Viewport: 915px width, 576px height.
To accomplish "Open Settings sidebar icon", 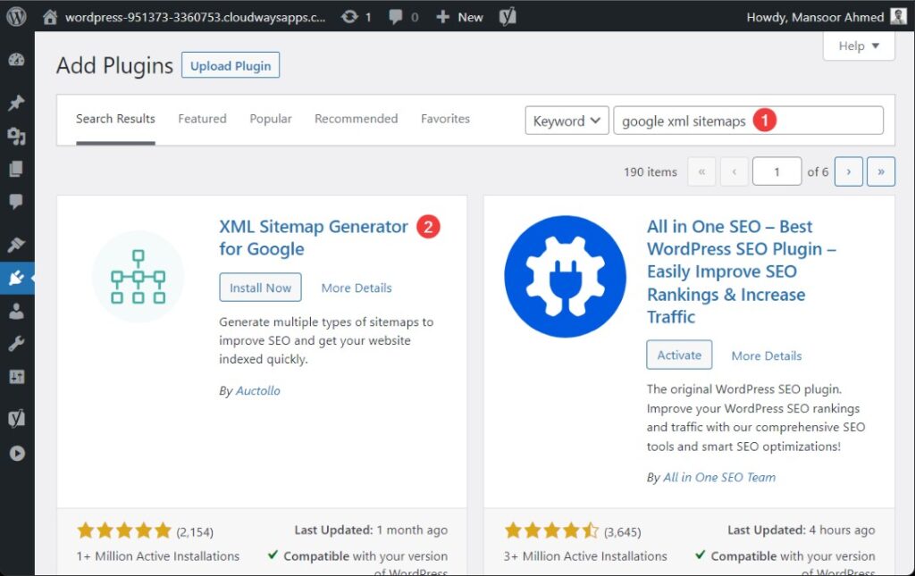I will 16,377.
